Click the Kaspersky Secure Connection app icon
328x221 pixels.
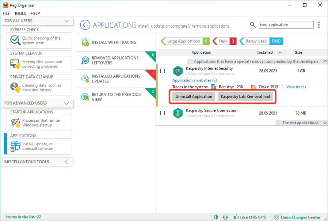coord(178,113)
